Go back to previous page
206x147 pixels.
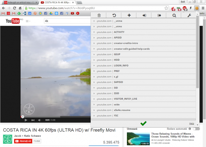(x=4, y=8)
